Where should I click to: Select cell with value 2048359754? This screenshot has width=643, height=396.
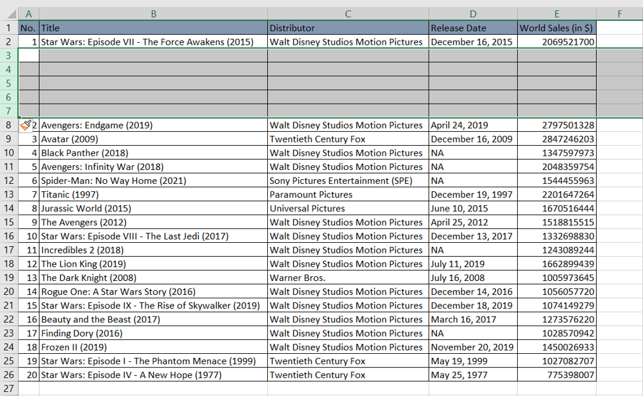tap(557, 167)
